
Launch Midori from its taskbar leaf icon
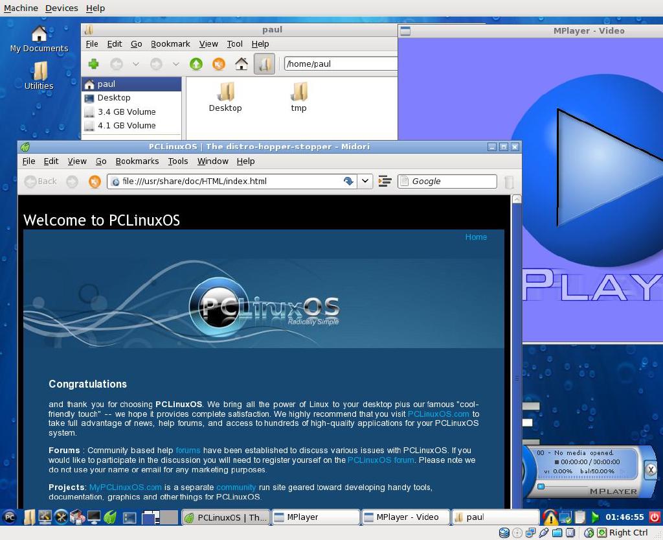(110, 517)
